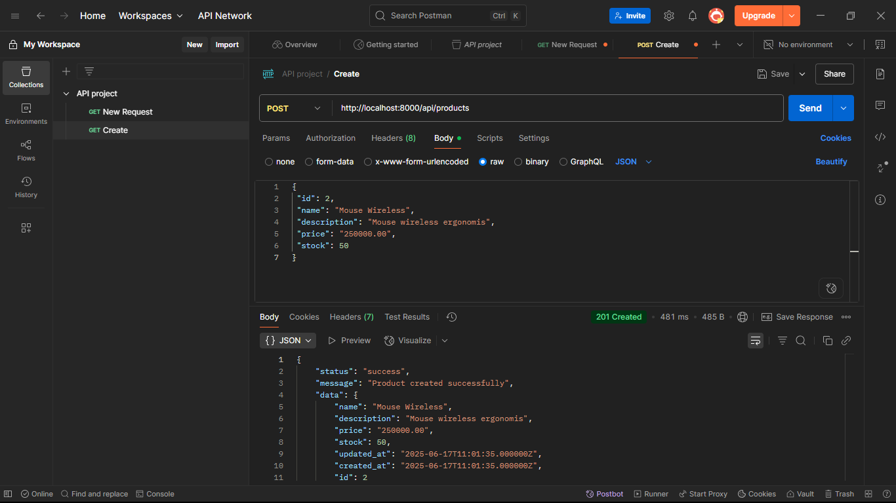
Task: Open the code snippet panel icon
Action: tap(880, 137)
